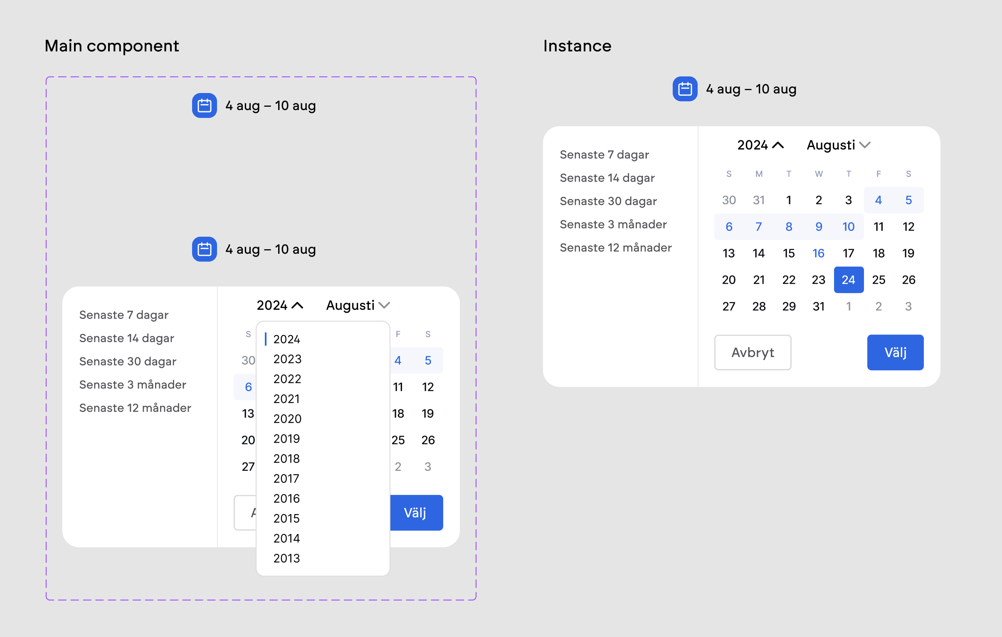Open the 2024 year dropdown in the Instance
1002x637 pixels.
760,145
